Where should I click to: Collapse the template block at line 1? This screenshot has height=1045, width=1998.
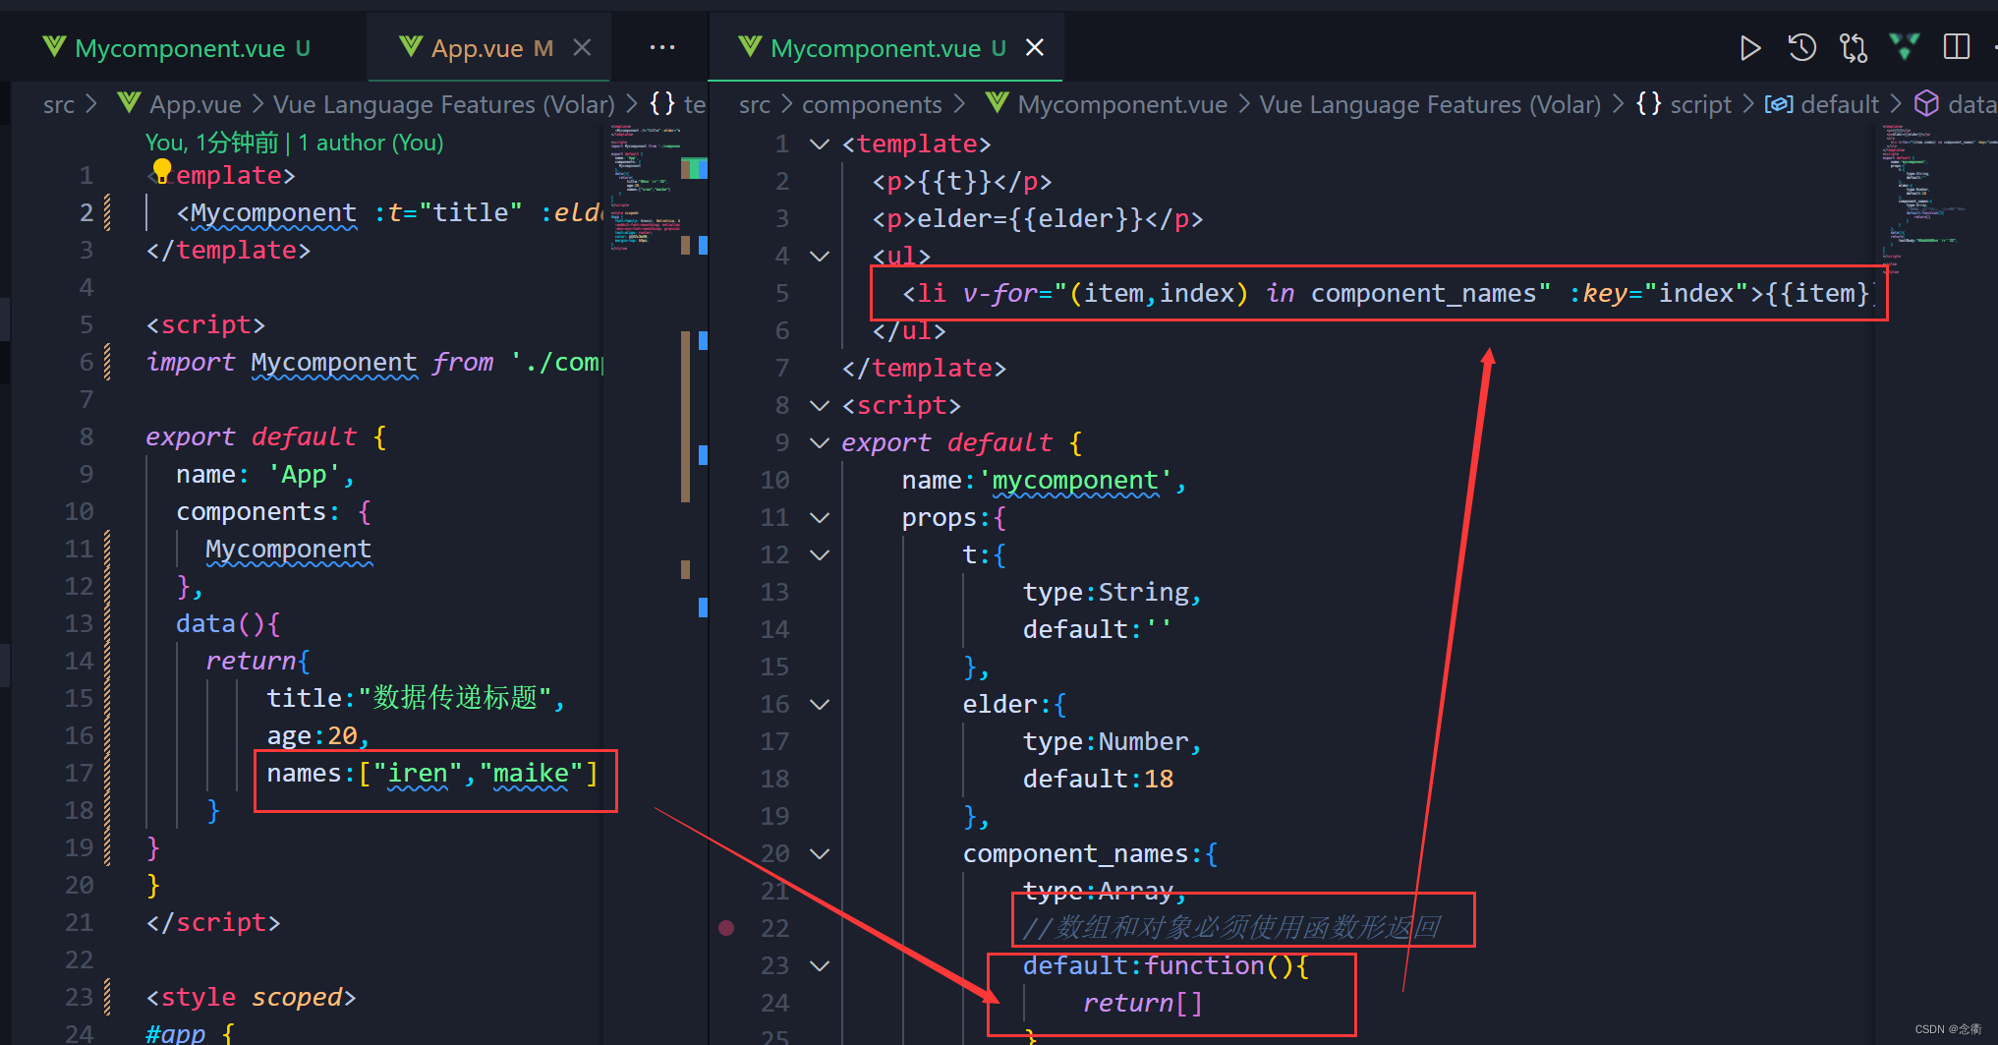tap(819, 145)
